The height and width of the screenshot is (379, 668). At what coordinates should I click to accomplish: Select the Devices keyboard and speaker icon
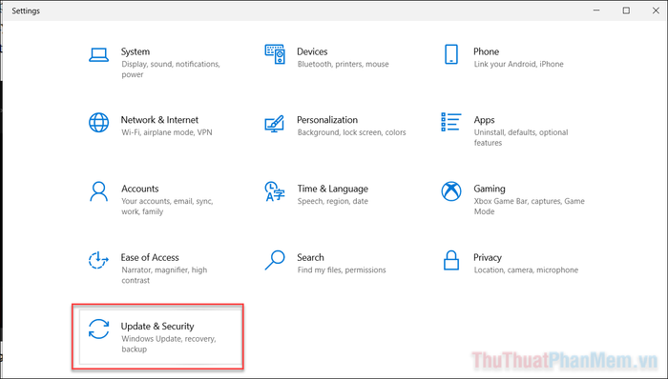point(275,54)
